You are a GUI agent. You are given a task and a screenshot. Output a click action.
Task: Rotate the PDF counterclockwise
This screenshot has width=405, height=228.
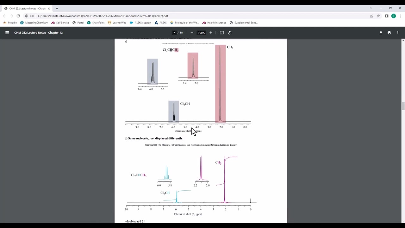tap(230, 33)
